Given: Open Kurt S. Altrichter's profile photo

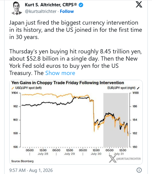Looking at the screenshot, I should (x=17, y=8).
